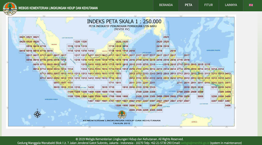This screenshot has height=145, width=262.
Task: Select map sheet 0420
Action: click(22, 42)
